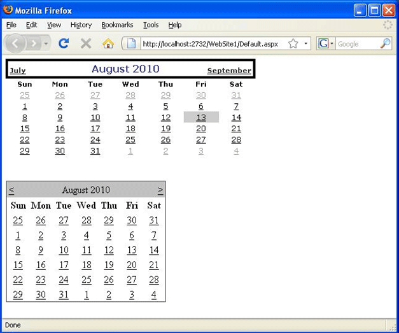Open the View menu
This screenshot has height=333, width=399.
pos(54,25)
